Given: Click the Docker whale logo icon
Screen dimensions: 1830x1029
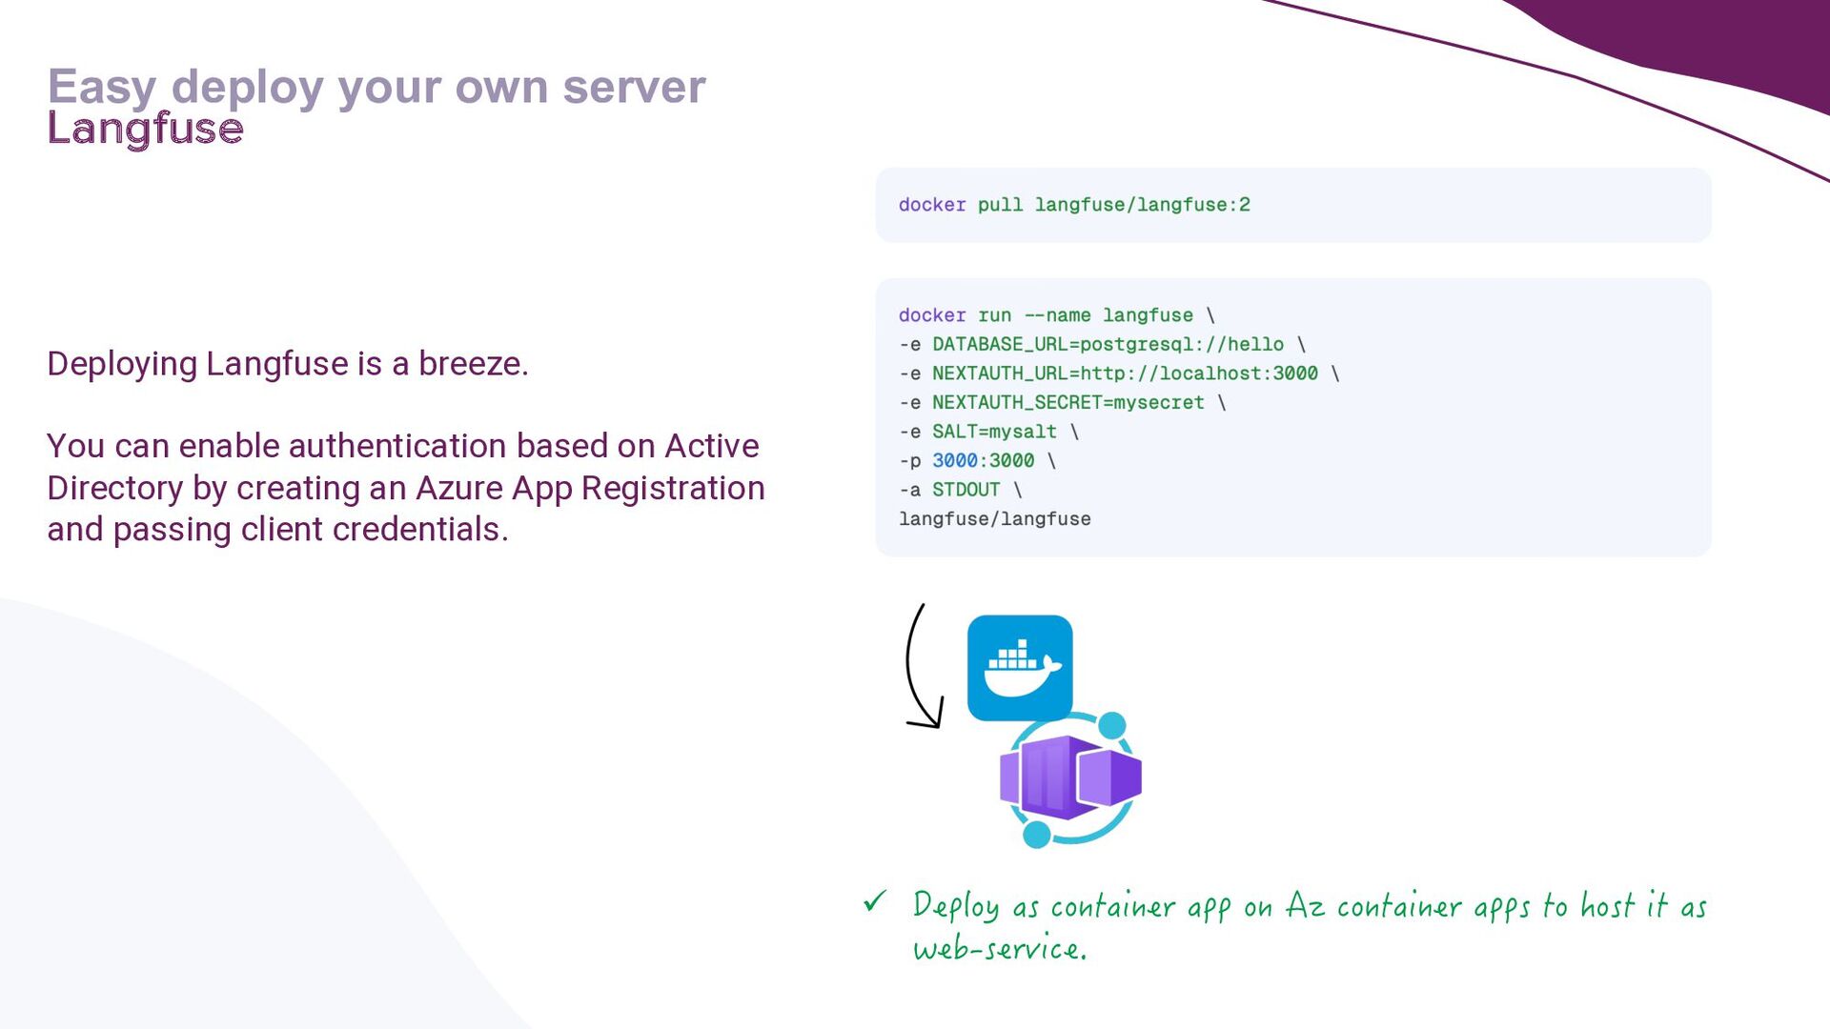Looking at the screenshot, I should click(1020, 668).
